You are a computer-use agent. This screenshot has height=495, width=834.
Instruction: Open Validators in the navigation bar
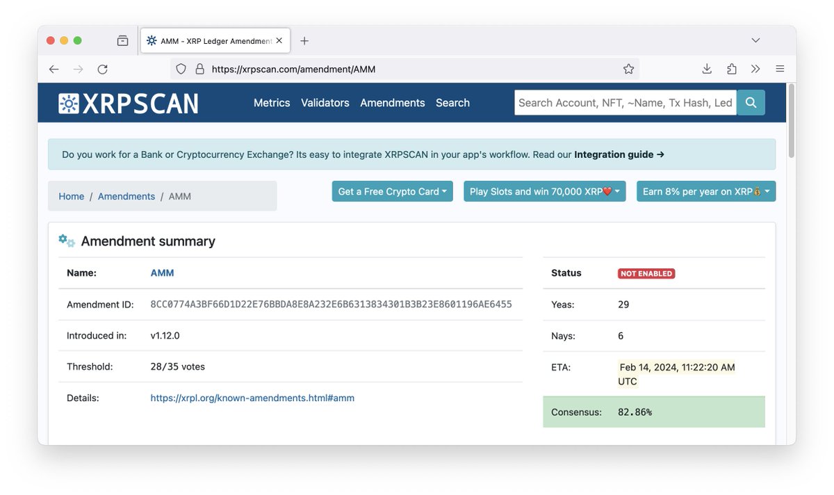325,103
